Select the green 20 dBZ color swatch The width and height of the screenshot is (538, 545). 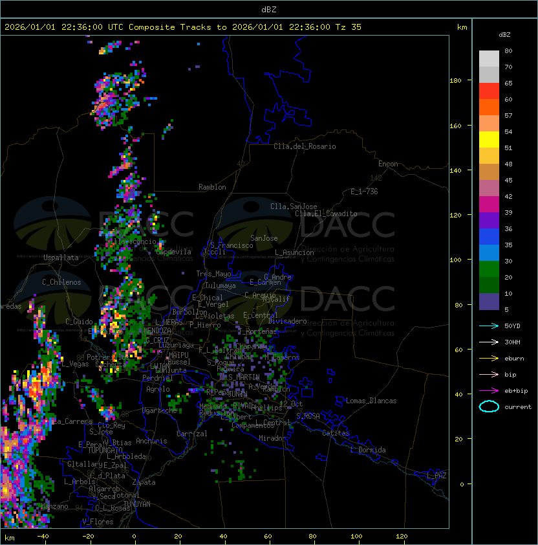click(x=489, y=269)
